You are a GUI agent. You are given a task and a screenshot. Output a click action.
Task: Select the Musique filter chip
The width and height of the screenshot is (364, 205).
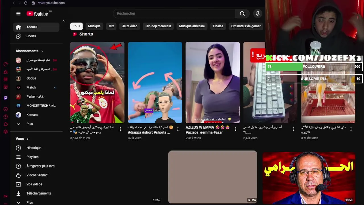(x=94, y=26)
